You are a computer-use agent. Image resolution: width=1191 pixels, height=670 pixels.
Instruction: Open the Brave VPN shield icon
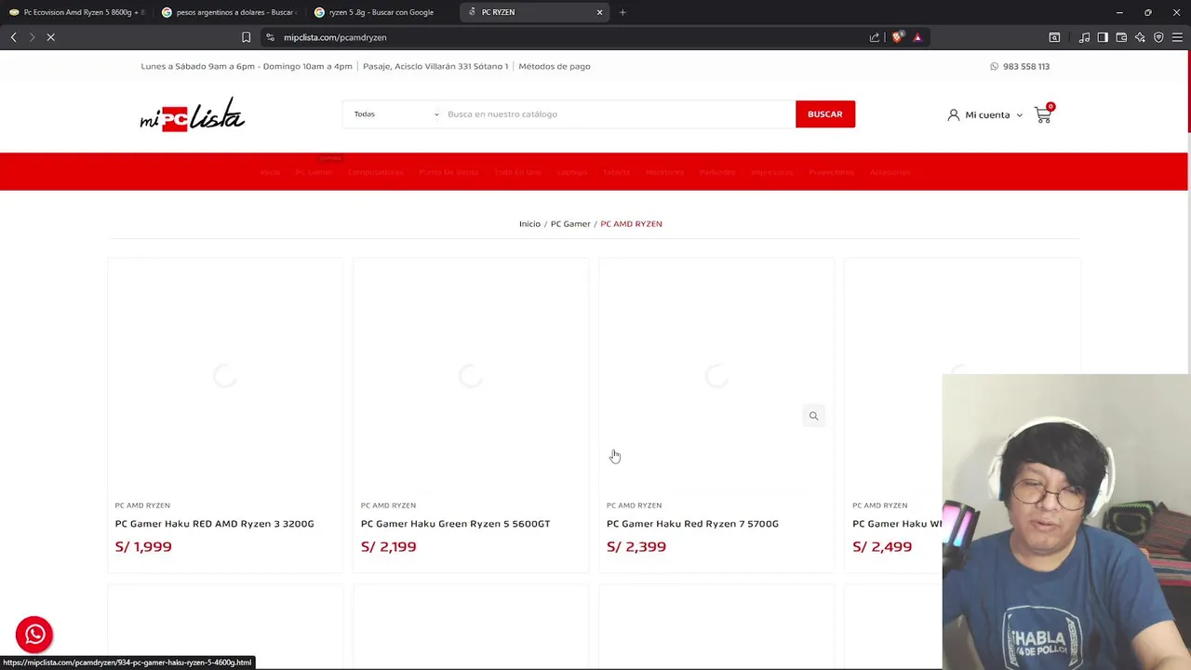point(1158,37)
